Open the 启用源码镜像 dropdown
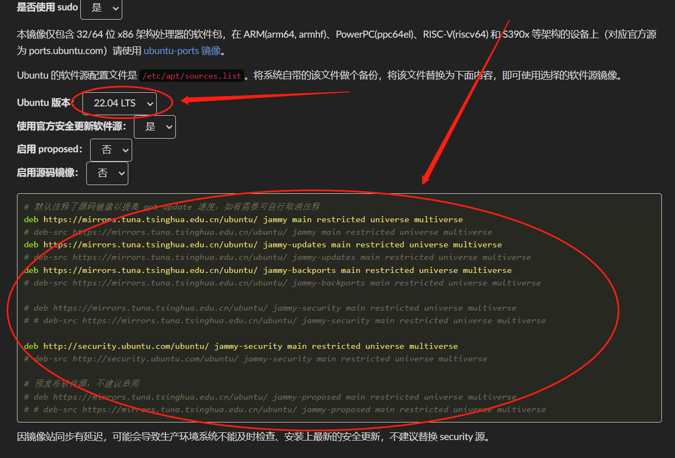The height and width of the screenshot is (458, 675). (x=107, y=173)
